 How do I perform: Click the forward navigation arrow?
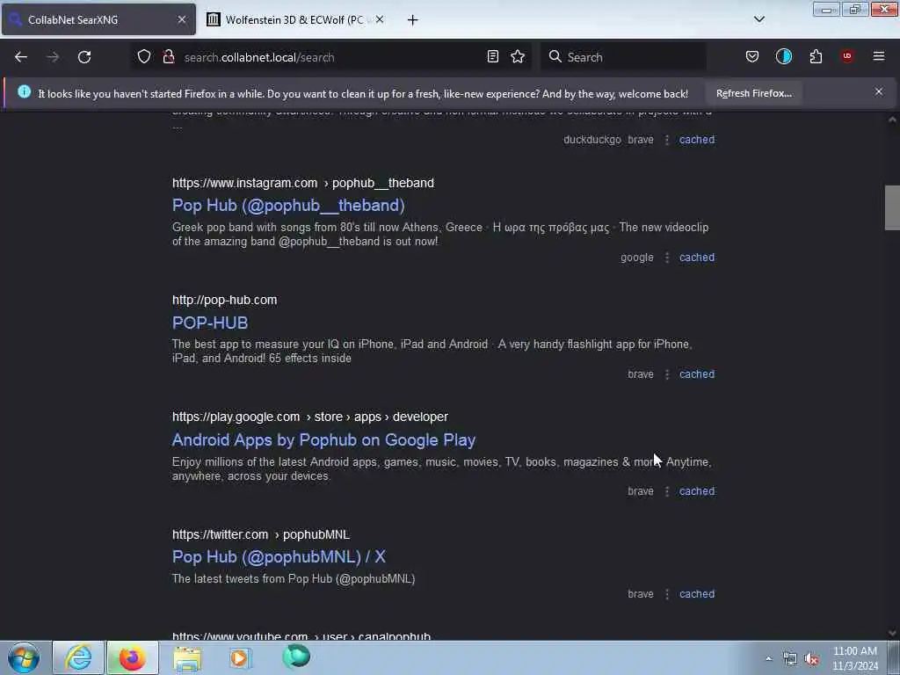(x=53, y=57)
